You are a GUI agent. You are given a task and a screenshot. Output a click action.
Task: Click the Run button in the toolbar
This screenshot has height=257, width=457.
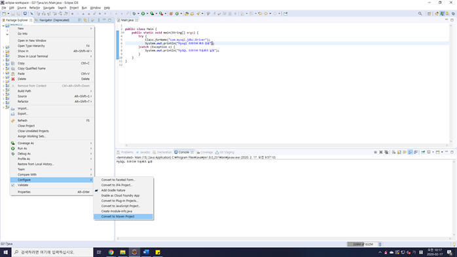coord(143,13)
